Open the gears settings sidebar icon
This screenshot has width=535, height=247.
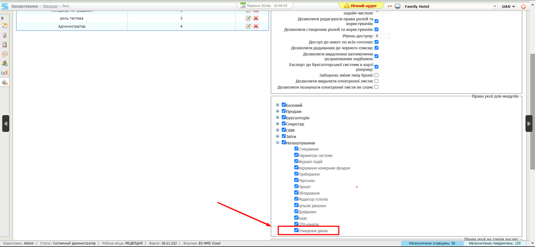[5, 82]
